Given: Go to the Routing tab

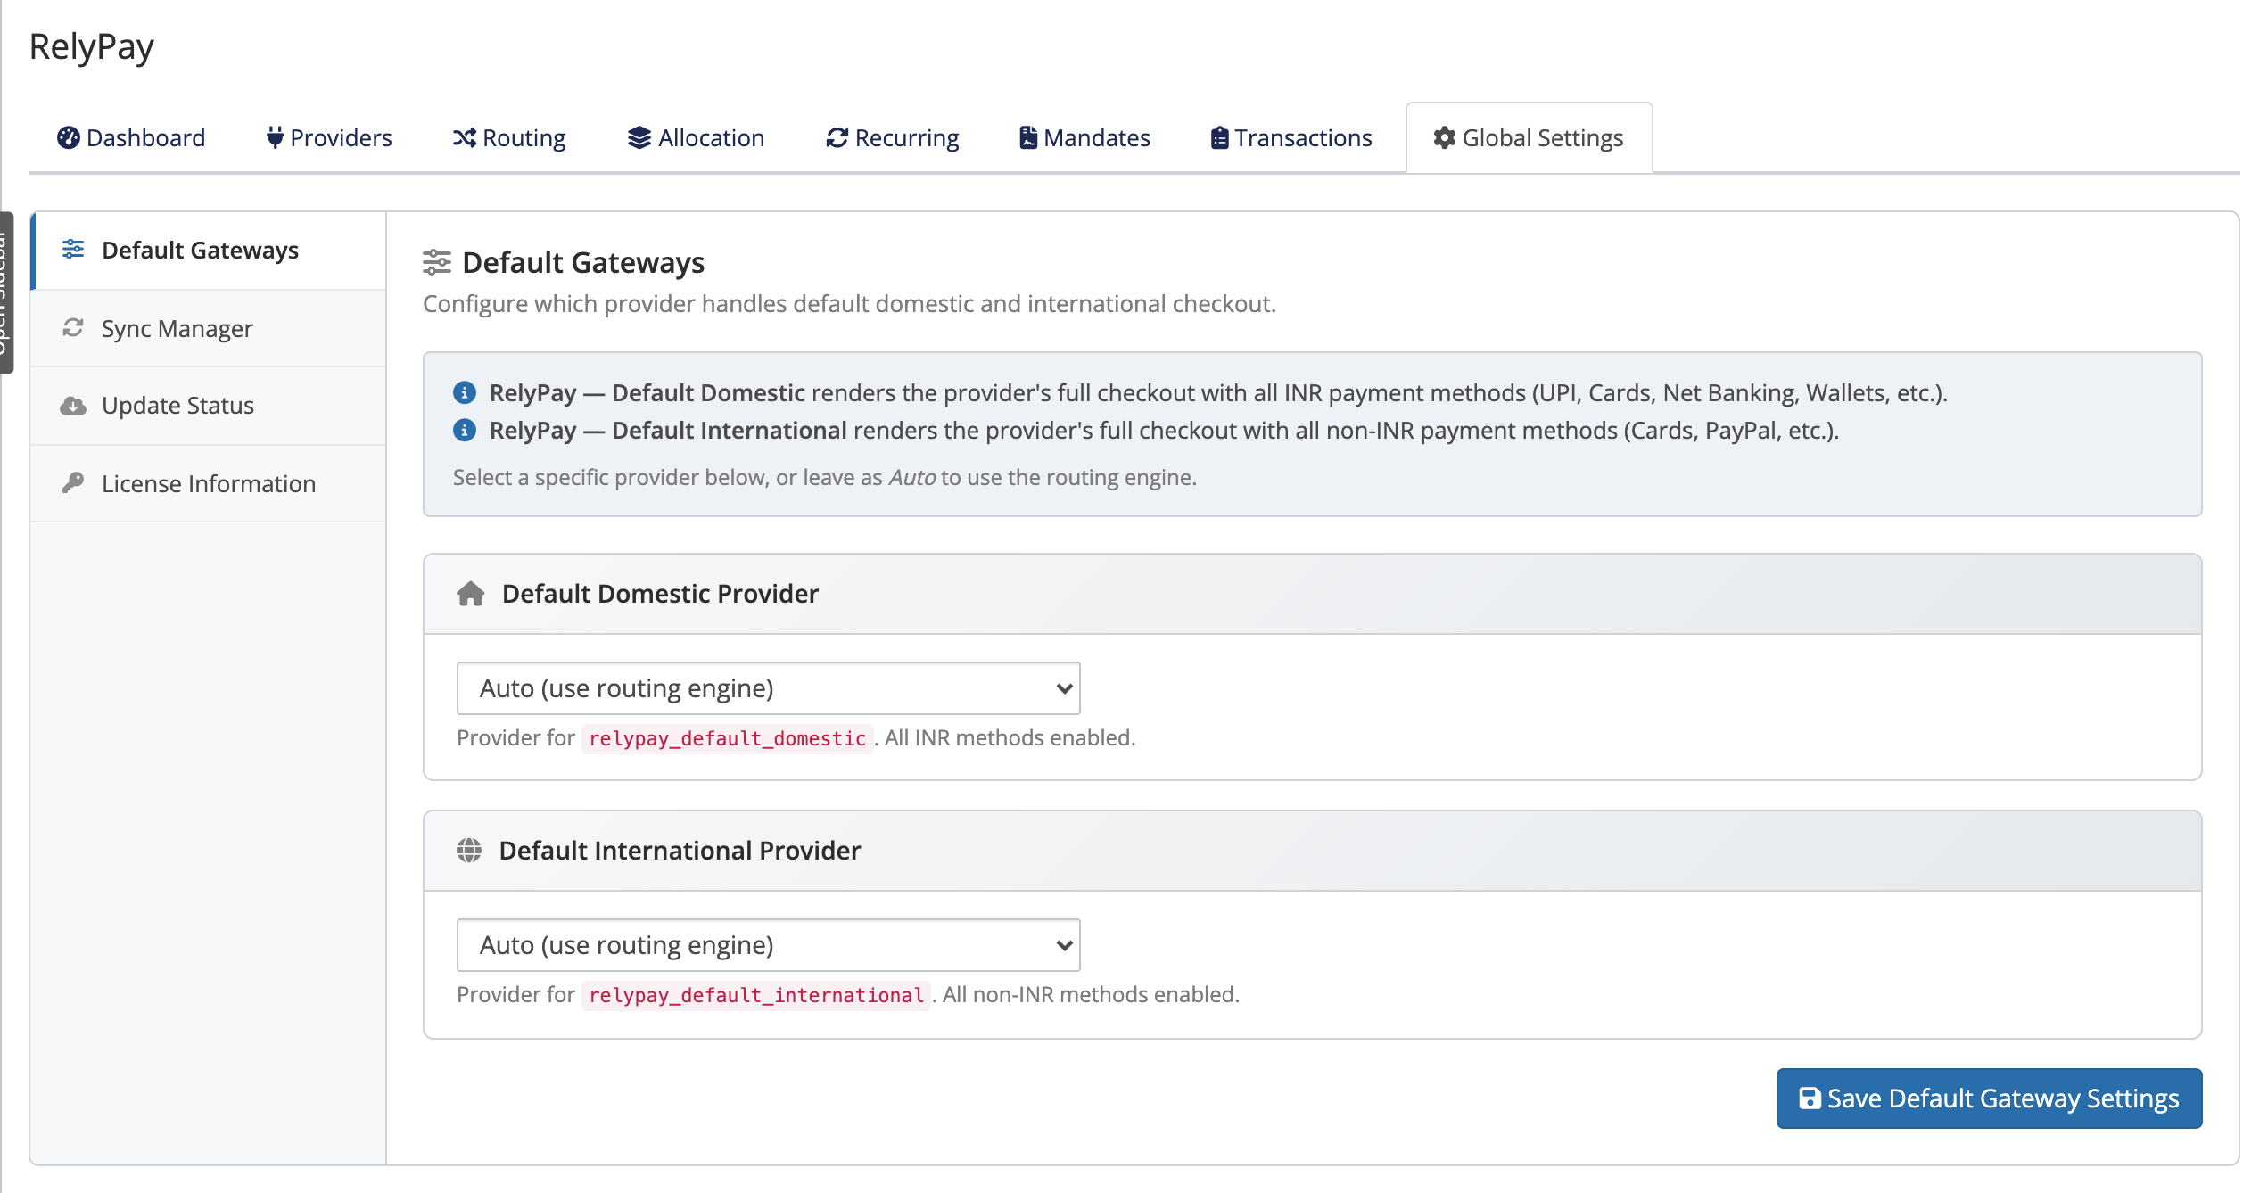Looking at the screenshot, I should (509, 137).
